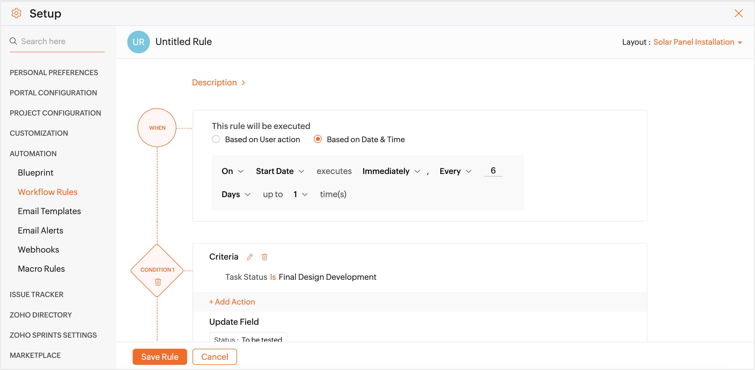Click the Criteria edit pencil icon
Viewport: 755px width, 370px height.
[250, 257]
